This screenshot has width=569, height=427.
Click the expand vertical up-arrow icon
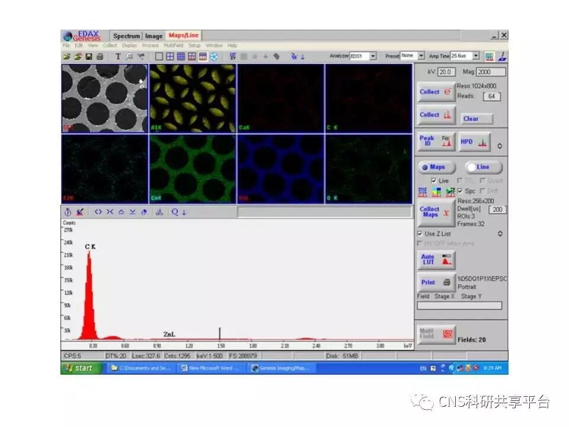[x=121, y=212]
